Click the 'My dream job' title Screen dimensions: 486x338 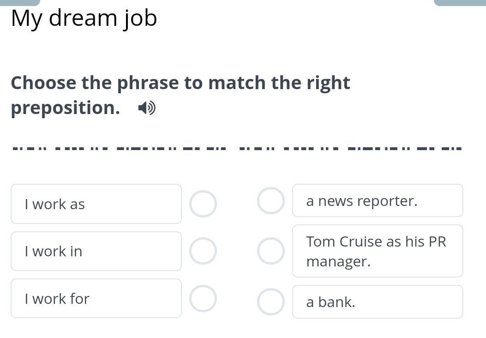pos(84,18)
